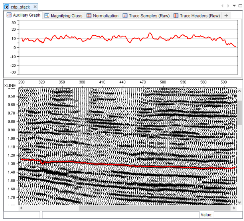This screenshot has height=221, width=244.
Task: Click inside the Value field
Action: pos(228,215)
